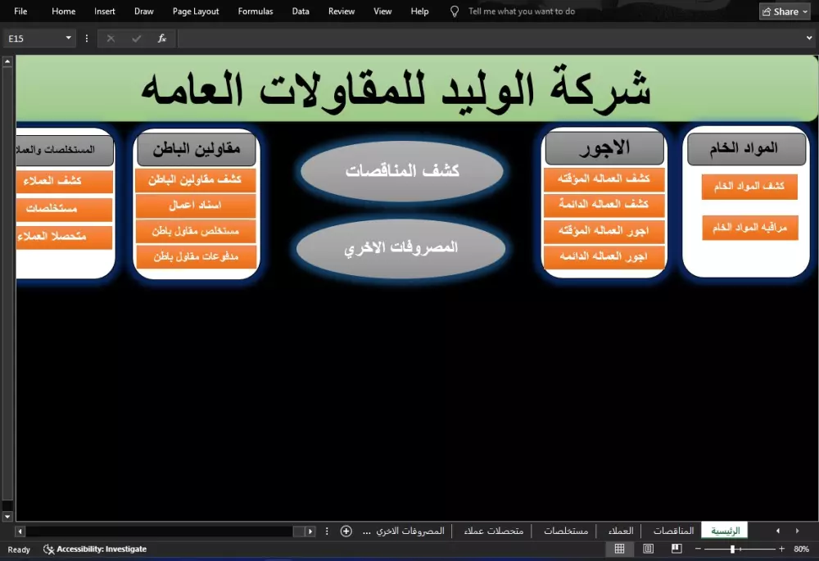
Task: Add a new worksheet with plus icon
Action: [346, 531]
